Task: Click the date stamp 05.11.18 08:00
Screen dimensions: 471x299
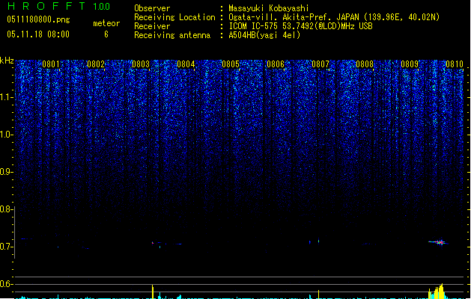Action: click(38, 34)
